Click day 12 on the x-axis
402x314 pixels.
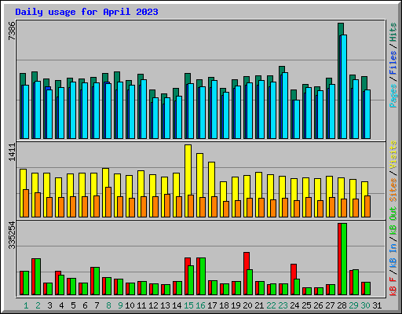pos(153,305)
